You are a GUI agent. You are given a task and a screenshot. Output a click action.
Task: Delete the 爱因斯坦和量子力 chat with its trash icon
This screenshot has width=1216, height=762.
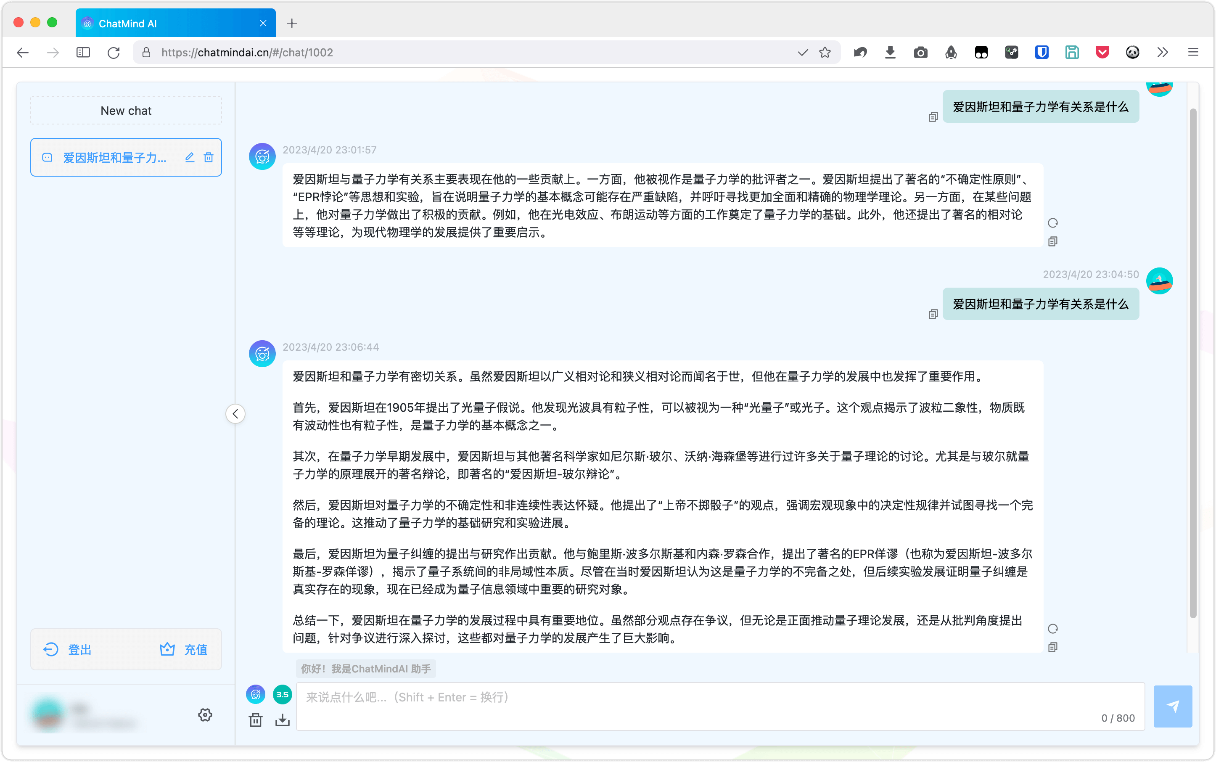click(208, 157)
